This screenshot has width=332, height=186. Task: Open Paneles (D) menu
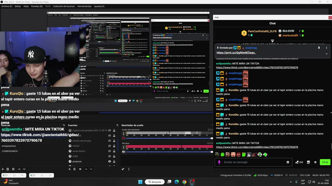[37, 6]
